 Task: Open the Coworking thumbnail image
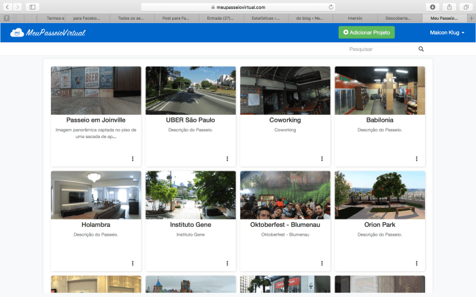pyautogui.click(x=285, y=90)
